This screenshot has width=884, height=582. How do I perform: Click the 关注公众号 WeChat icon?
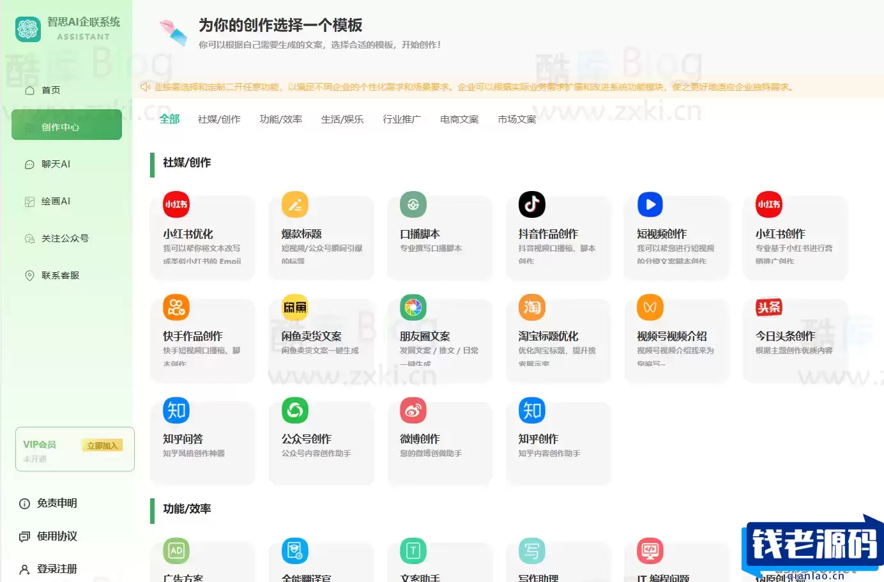click(x=29, y=238)
